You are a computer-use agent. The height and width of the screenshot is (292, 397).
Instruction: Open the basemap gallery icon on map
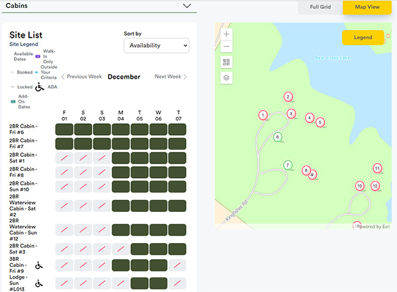pos(226,62)
